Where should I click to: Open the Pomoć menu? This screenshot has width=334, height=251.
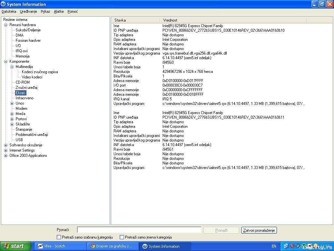(x=73, y=11)
